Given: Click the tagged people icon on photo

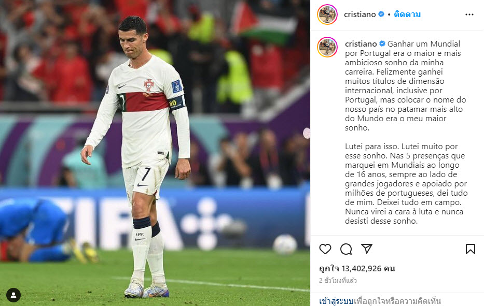Looking at the screenshot, I should point(13,295).
